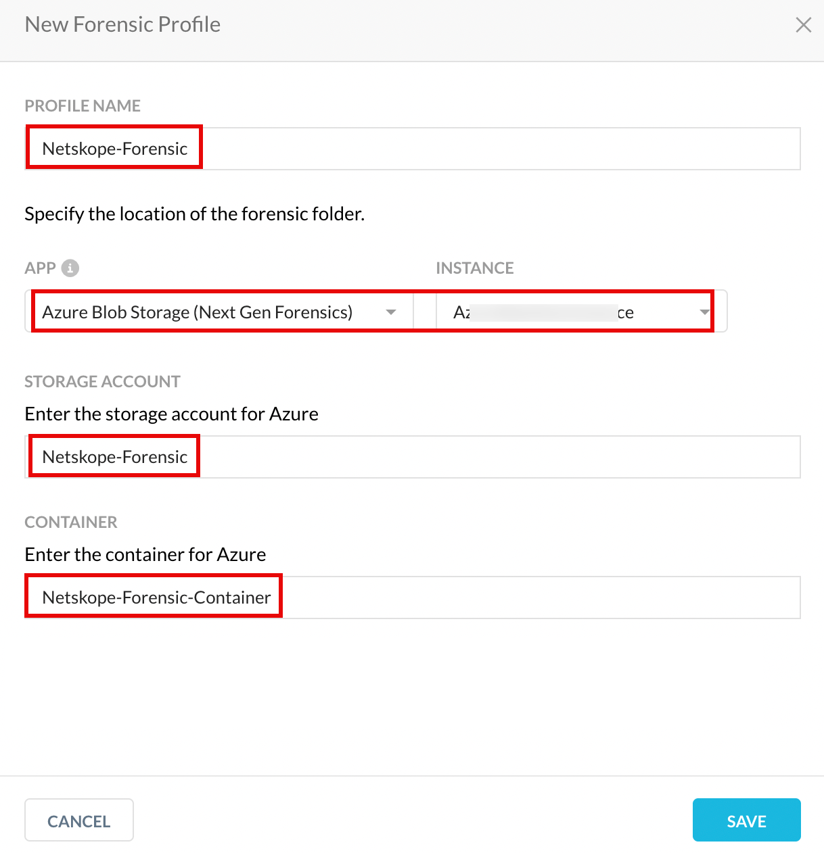Screen dimensions: 824x853
Task: Close the New Forensic Profile dialog
Action: pos(803,25)
